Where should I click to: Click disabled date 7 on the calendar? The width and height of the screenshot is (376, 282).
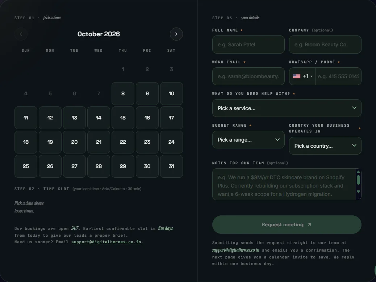point(99,93)
